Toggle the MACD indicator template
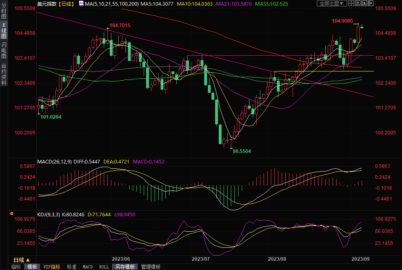The image size is (402, 270). coord(88,267)
